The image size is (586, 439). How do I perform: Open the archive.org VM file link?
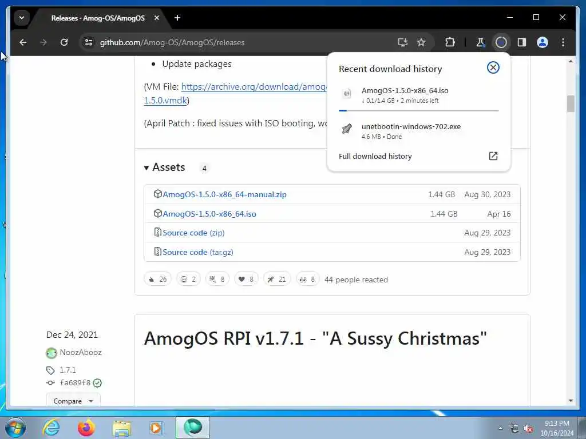[x=254, y=87]
